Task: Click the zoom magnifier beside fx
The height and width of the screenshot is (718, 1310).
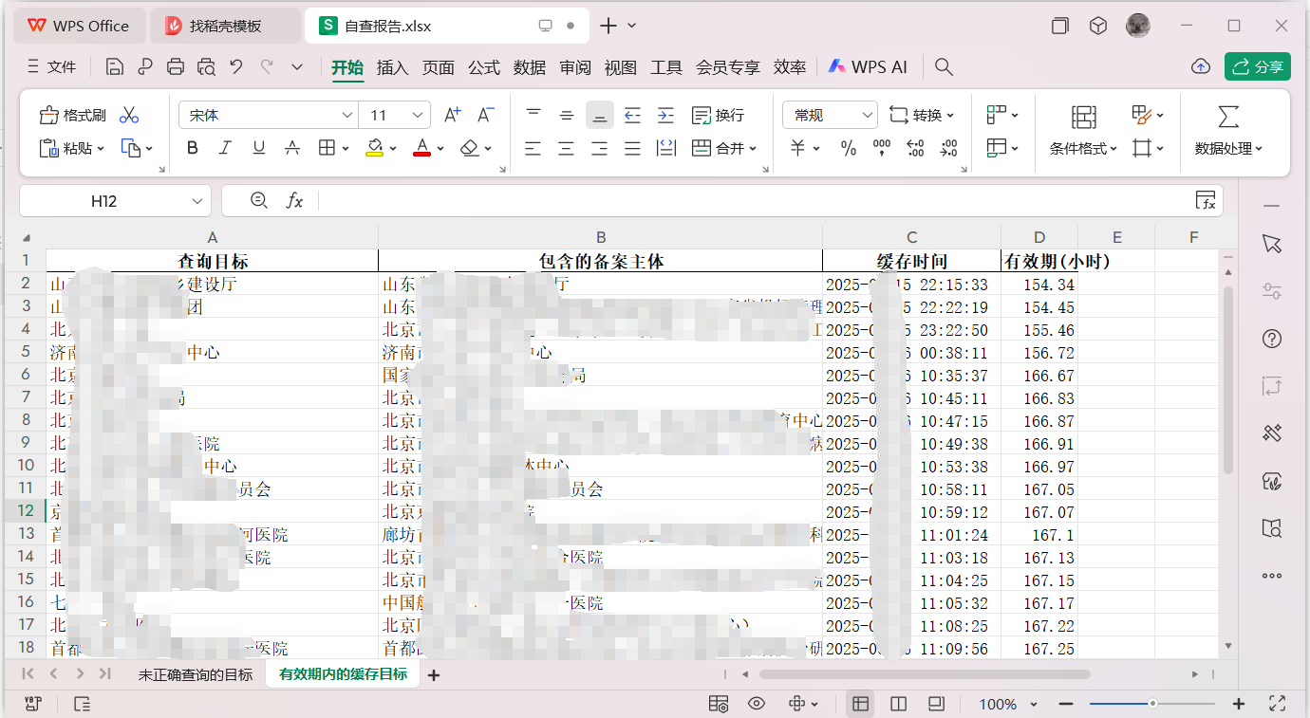Action: tap(259, 200)
